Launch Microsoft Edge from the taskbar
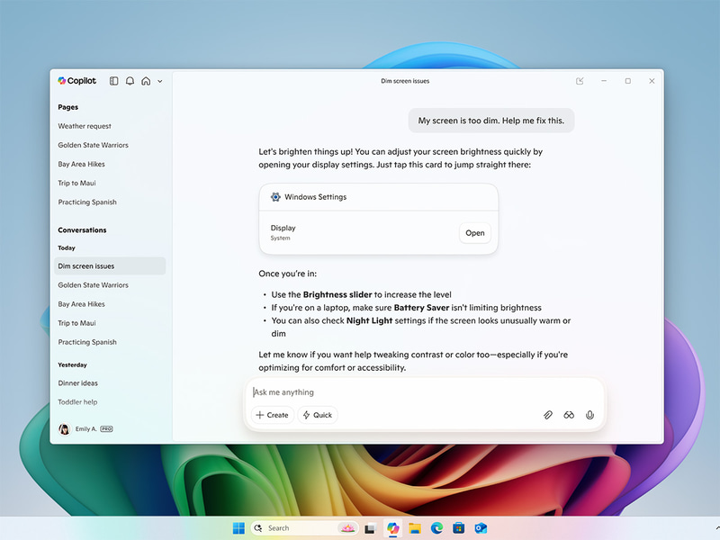Viewport: 720px width, 540px height. tap(436, 528)
